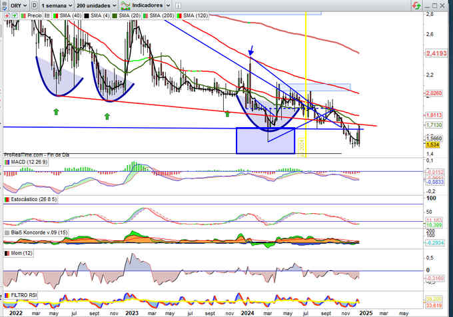
Task: Click the 2022 label on time axis
Action: coord(15,313)
